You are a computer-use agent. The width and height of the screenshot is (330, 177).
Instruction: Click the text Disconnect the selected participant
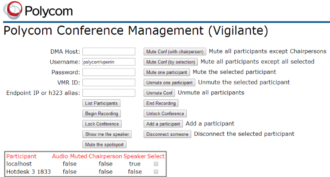pos(244,134)
